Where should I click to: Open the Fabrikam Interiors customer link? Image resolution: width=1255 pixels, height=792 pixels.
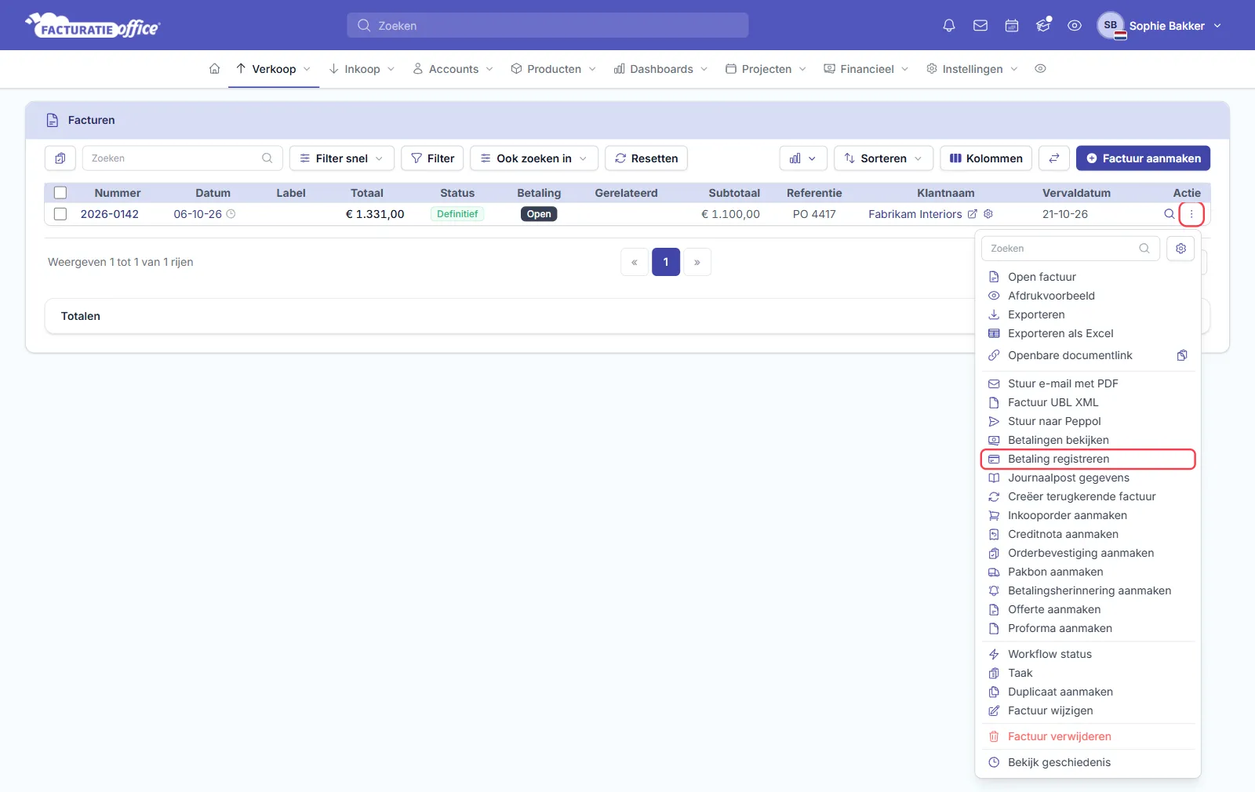(915, 214)
